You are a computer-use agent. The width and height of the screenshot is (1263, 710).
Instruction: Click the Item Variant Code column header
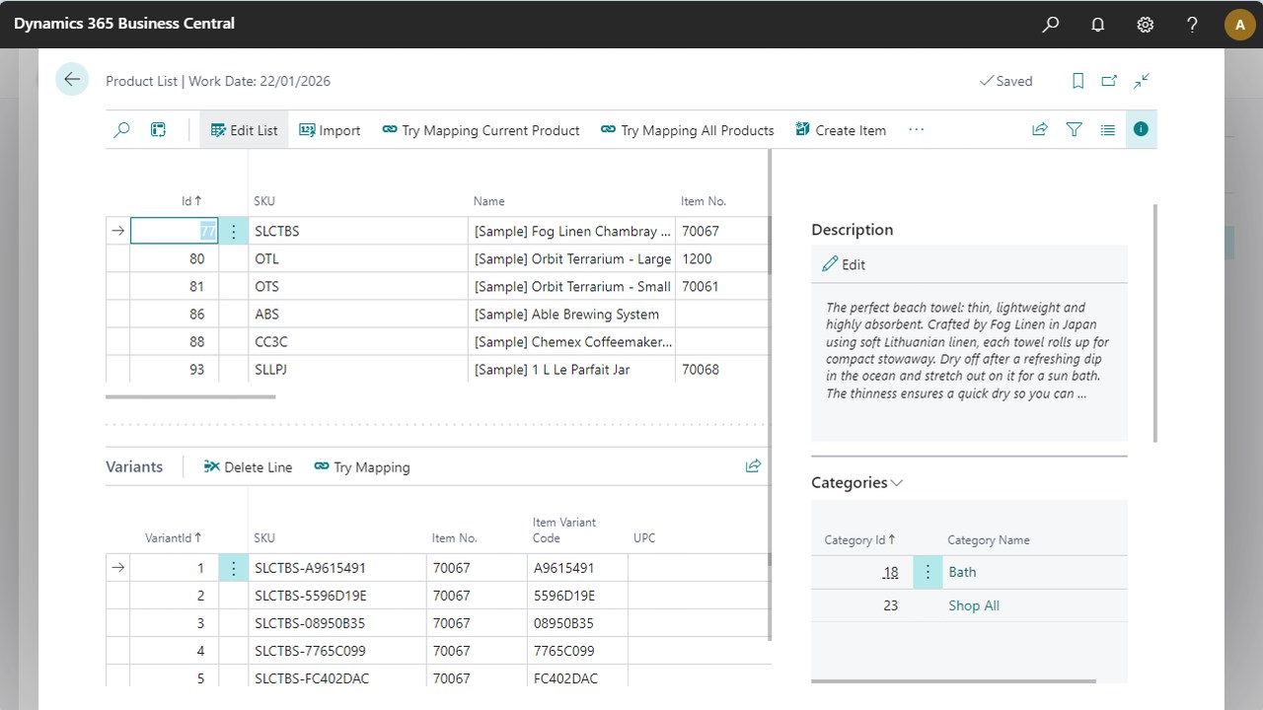click(x=564, y=531)
